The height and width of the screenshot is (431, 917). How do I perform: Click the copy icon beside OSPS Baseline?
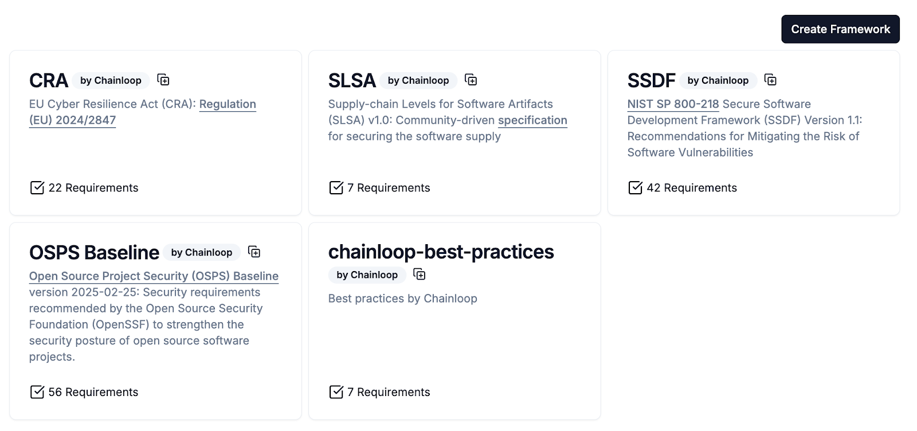[254, 252]
